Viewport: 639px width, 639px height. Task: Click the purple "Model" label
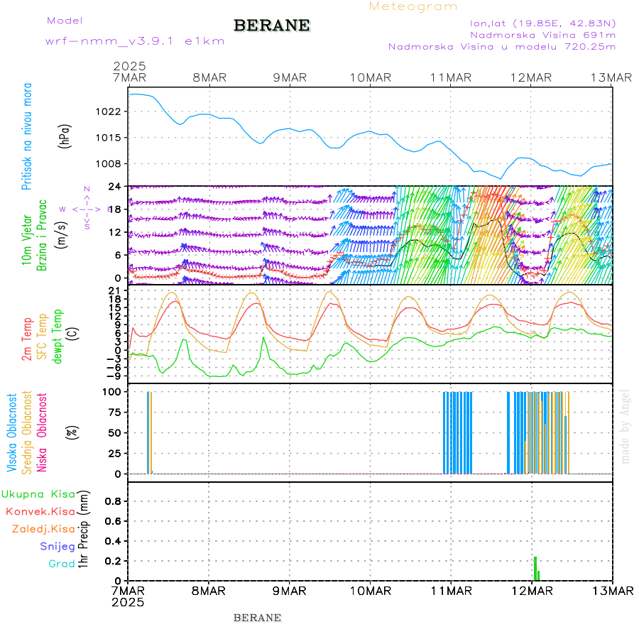65,21
